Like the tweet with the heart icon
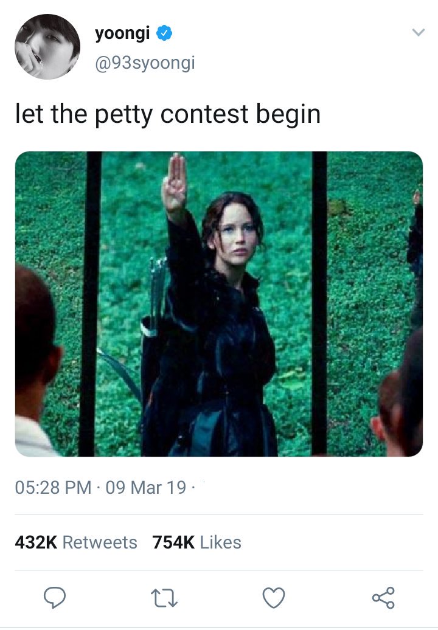This screenshot has width=438, height=630. [x=274, y=597]
